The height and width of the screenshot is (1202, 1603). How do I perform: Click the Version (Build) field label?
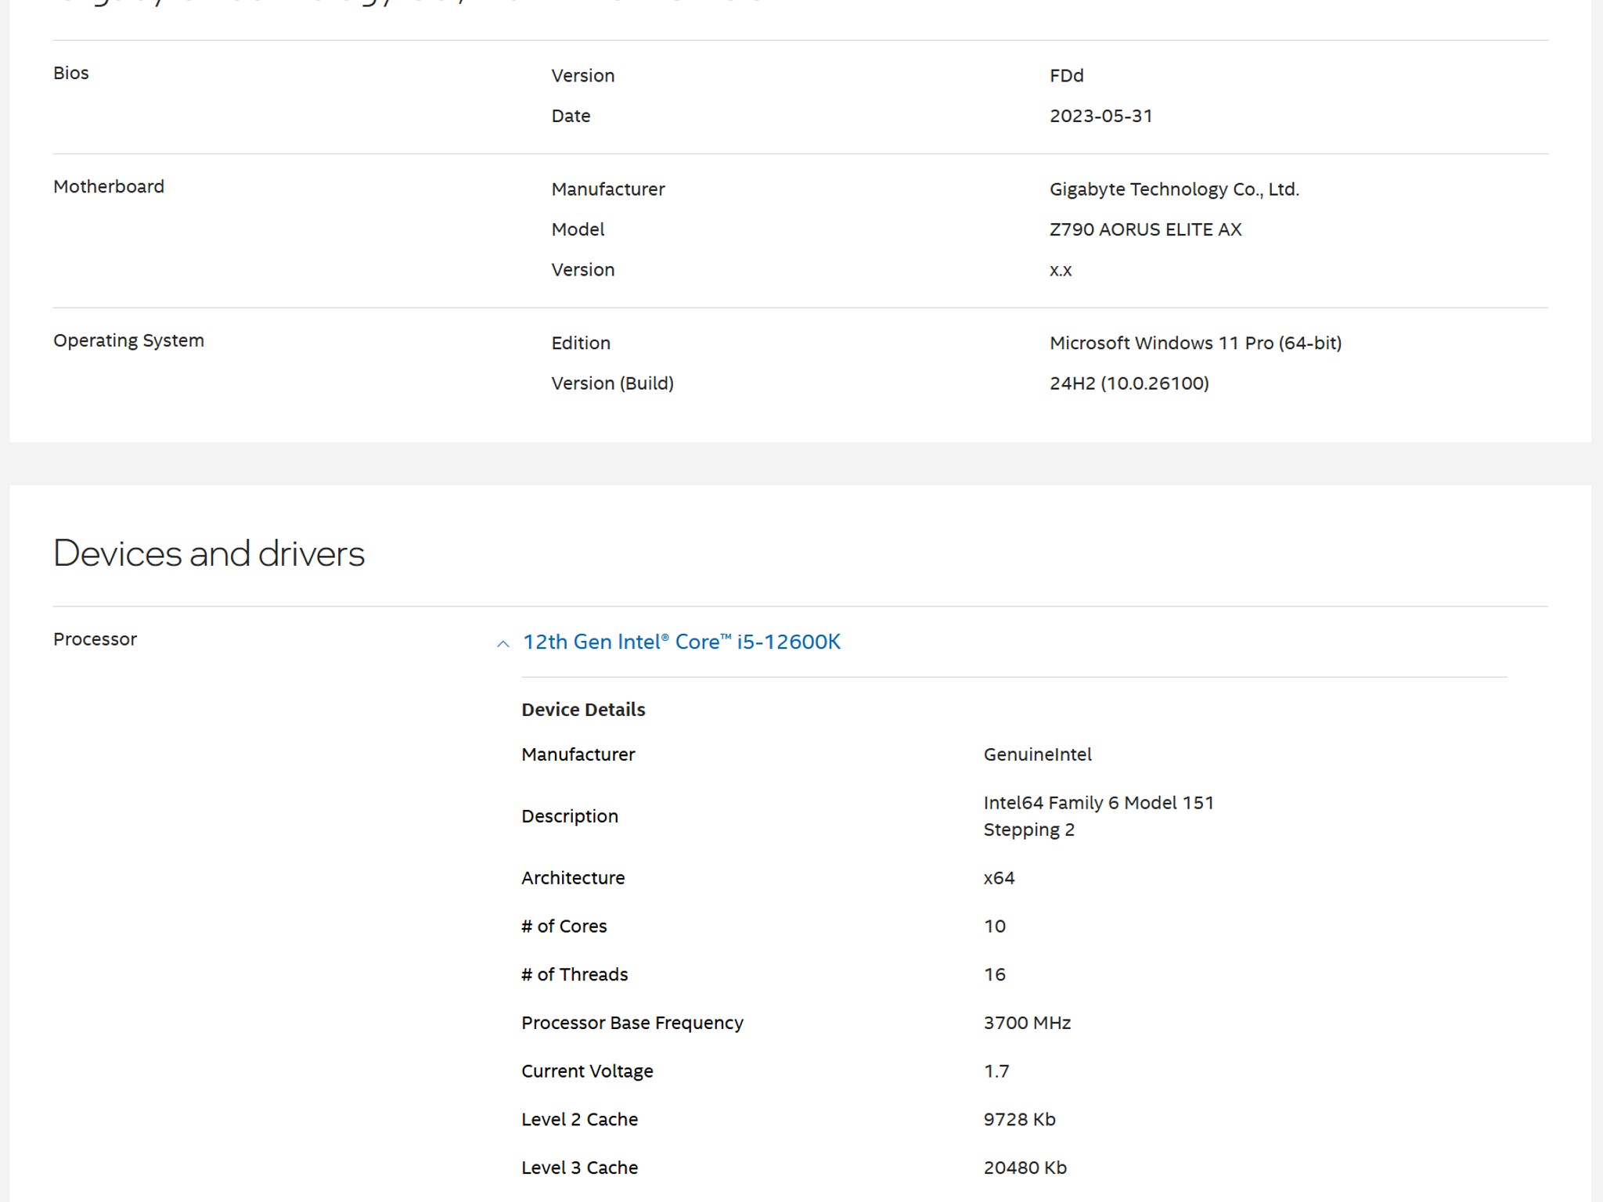click(x=612, y=383)
